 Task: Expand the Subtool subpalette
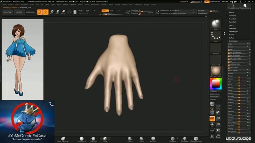(x=231, y=12)
